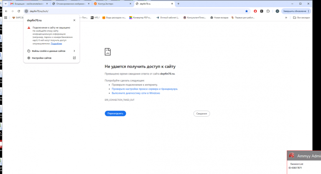
Task: Close the Отсканированное изображение tab
Action: pos(89,4)
